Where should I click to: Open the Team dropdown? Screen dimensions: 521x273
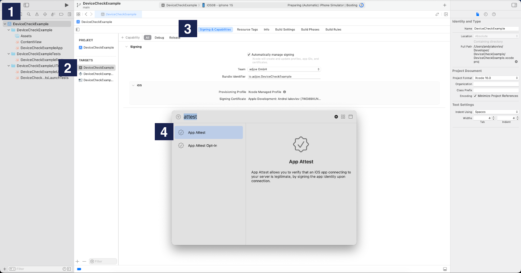[x=284, y=69]
